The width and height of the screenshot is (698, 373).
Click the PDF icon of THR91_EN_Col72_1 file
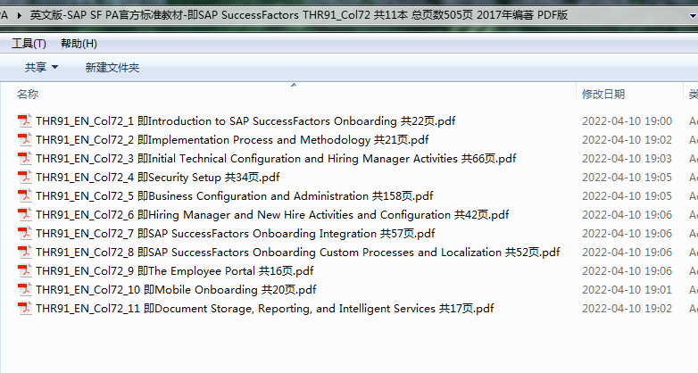coord(24,121)
